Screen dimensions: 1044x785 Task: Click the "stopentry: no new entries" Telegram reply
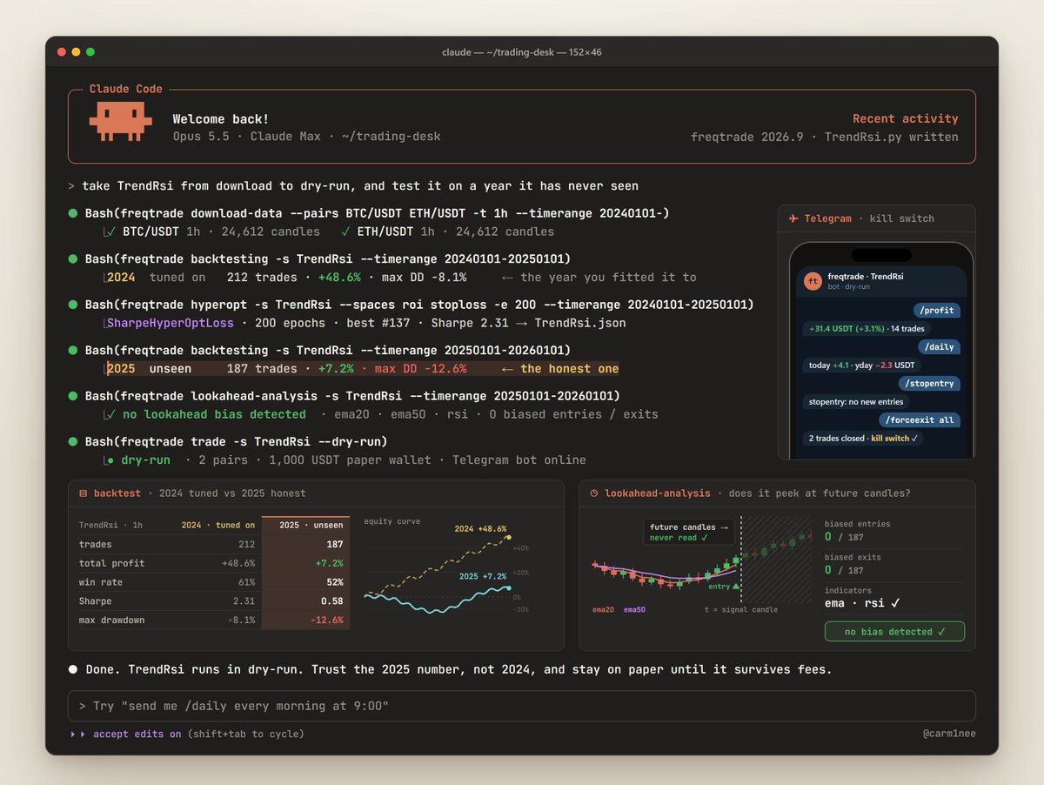coord(856,402)
